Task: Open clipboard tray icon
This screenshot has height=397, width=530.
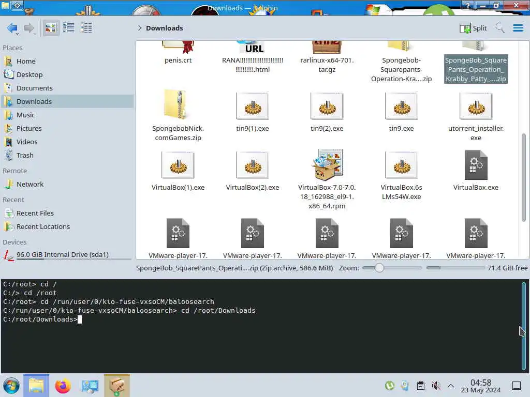Action: point(420,386)
